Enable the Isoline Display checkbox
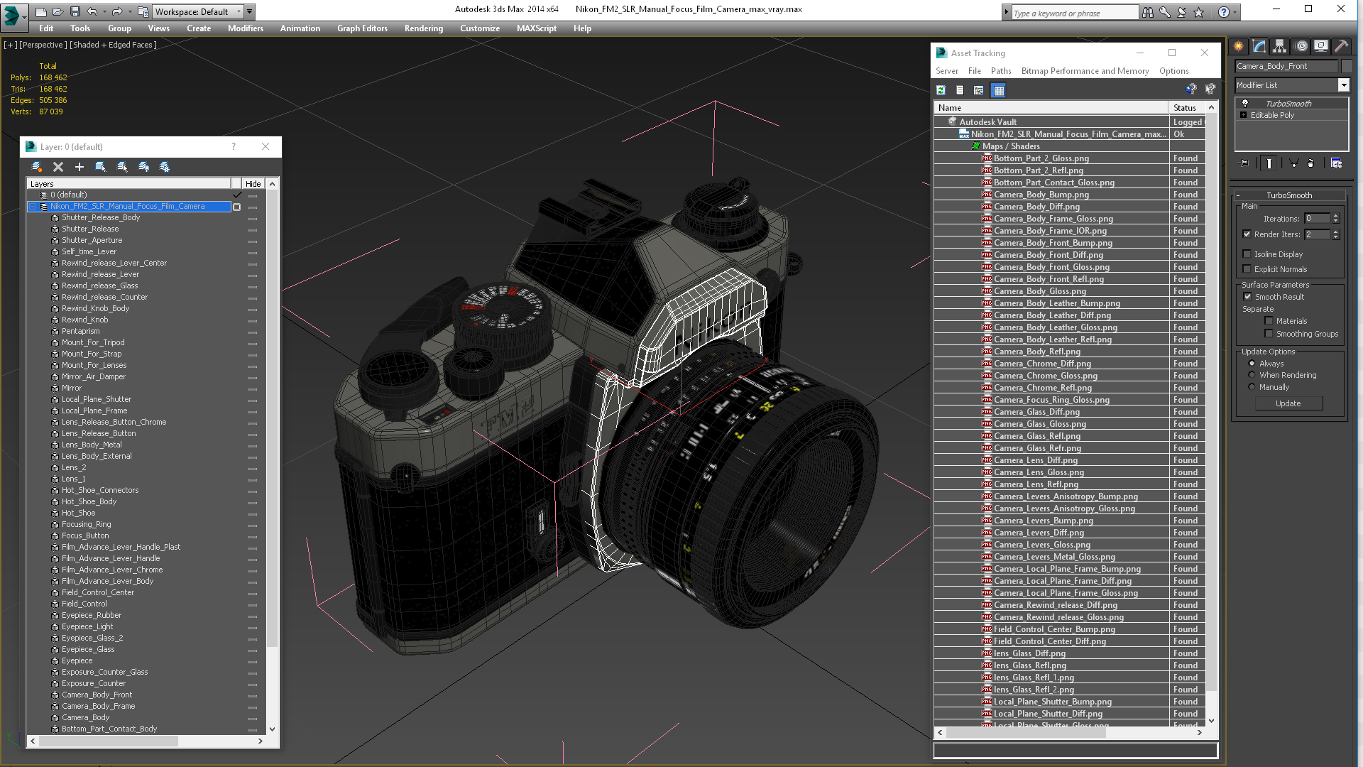The width and height of the screenshot is (1363, 767). point(1247,254)
